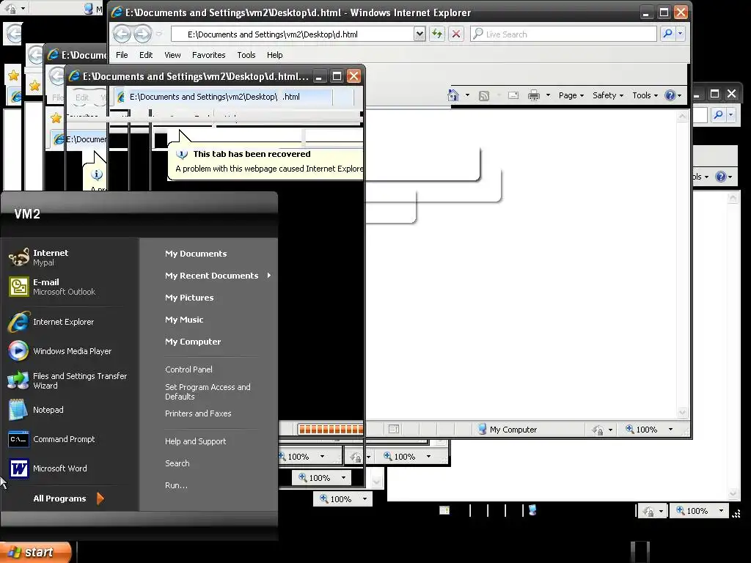This screenshot has height=563, width=751.
Task: Open the Tools command bar dropdown
Action: pyautogui.click(x=645, y=95)
